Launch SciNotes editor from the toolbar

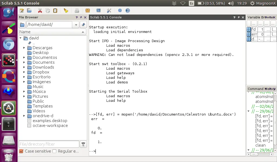pos(22,11)
